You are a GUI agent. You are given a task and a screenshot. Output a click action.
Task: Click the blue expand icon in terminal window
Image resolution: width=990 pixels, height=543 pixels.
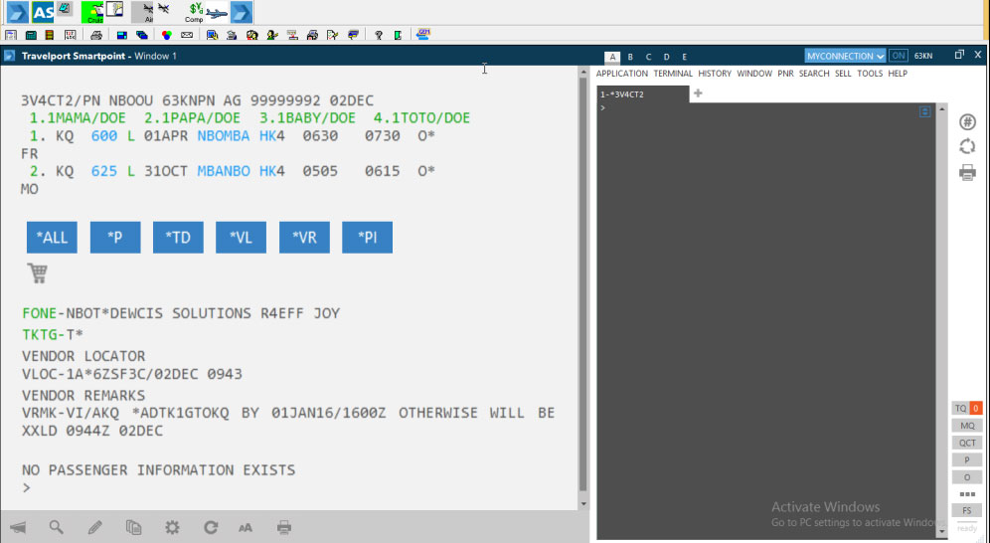click(x=925, y=111)
